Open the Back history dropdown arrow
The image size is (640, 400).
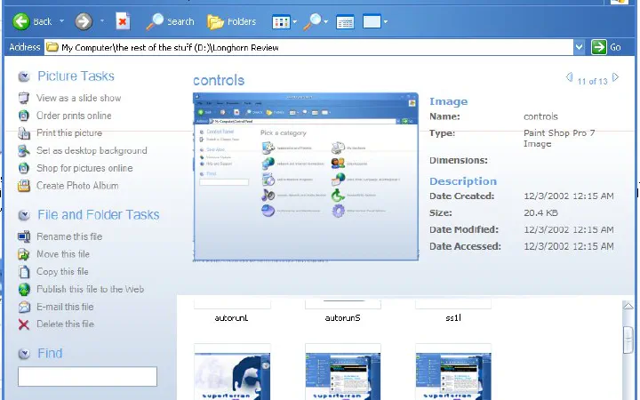[x=61, y=20]
